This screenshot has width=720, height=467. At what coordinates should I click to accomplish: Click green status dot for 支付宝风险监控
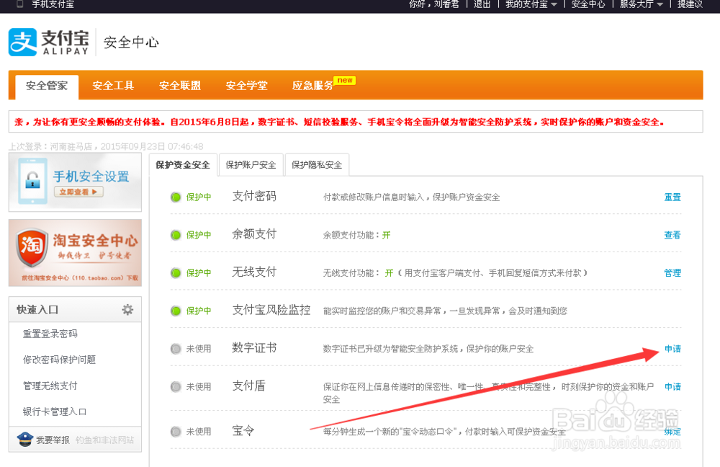[176, 311]
